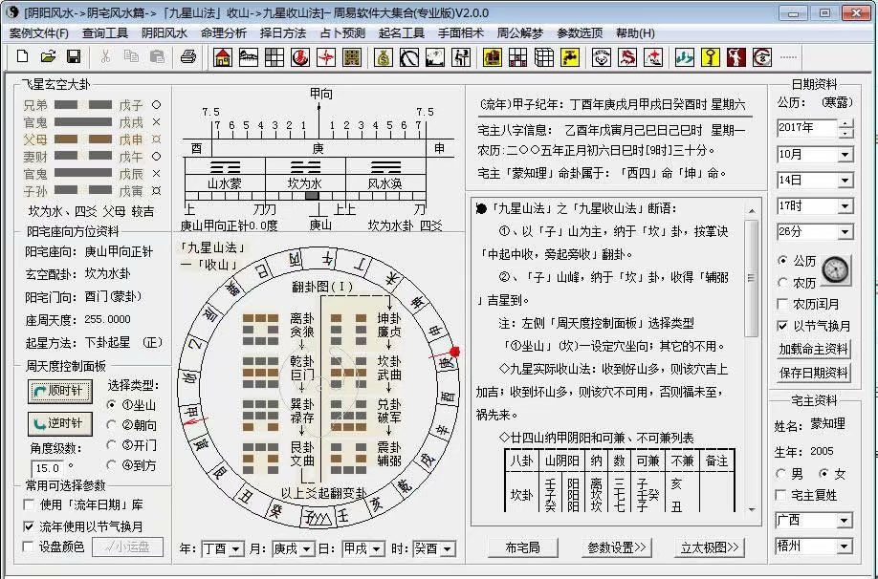
Task: Click the floppy disk Save icon
Action: pos(72,57)
